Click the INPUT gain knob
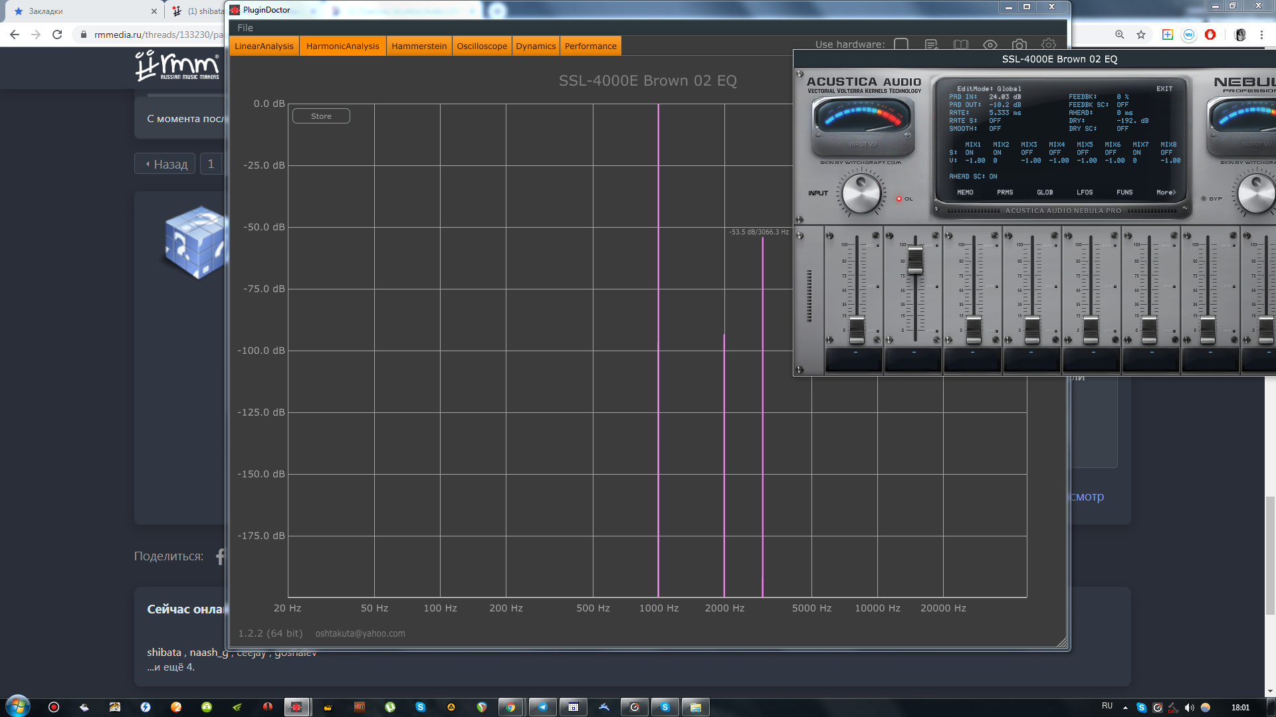 tap(861, 193)
